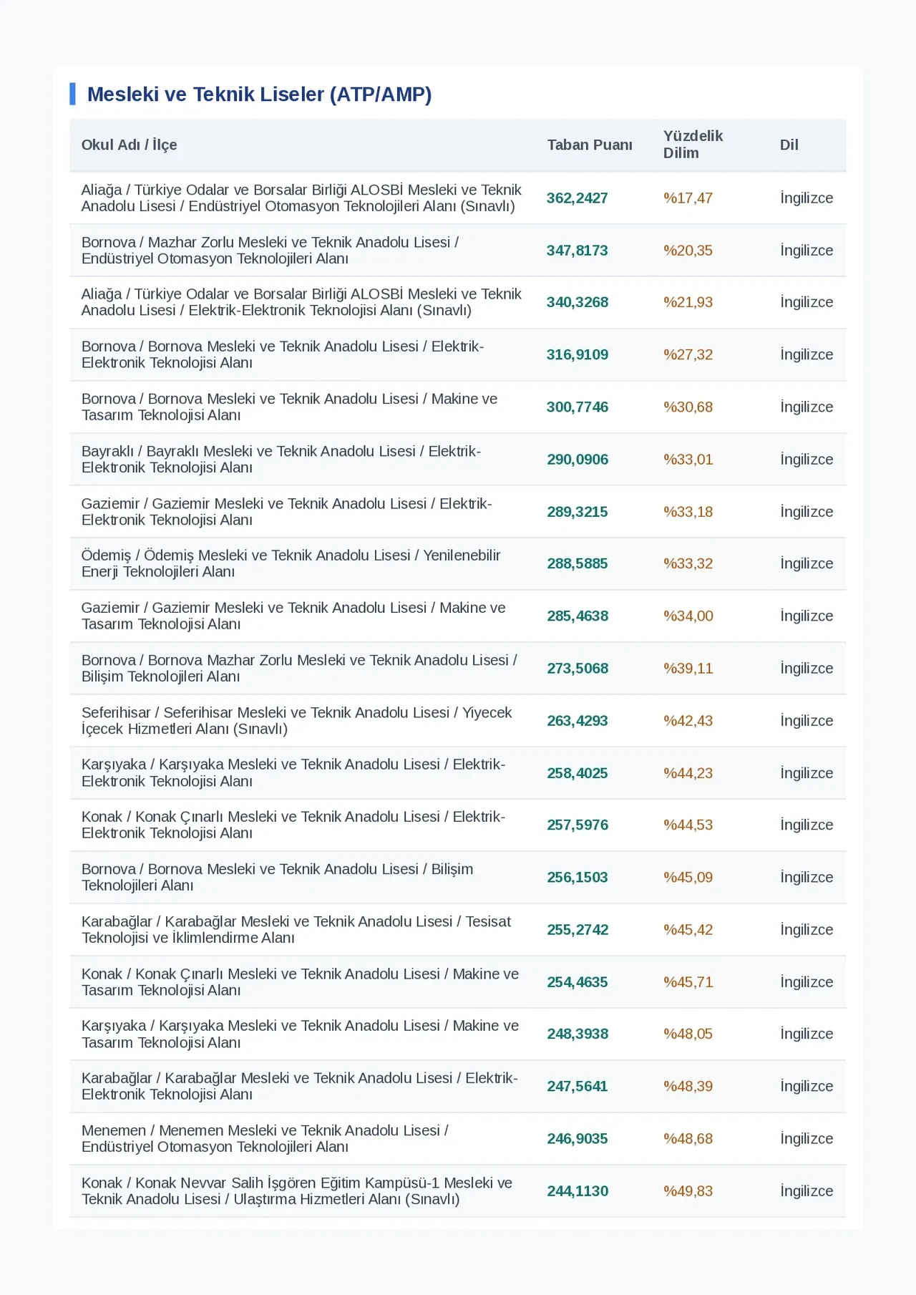
Task: Select Bornova Elektrik-Elektronik Teknolojisi row
Action: [x=458, y=354]
